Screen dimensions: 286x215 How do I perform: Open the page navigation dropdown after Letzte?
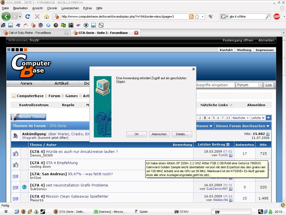tap(268, 118)
